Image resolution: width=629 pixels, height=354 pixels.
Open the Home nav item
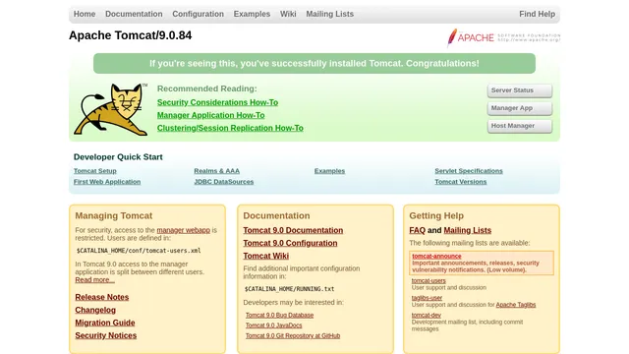click(85, 14)
